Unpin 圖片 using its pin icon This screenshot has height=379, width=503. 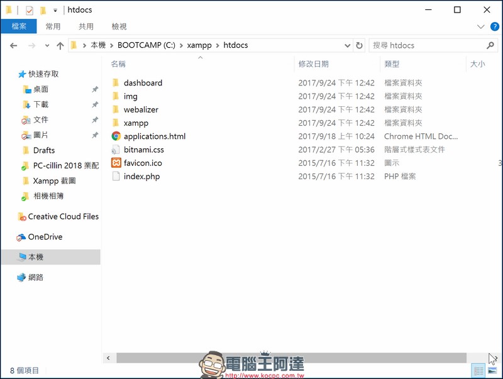tap(95, 135)
